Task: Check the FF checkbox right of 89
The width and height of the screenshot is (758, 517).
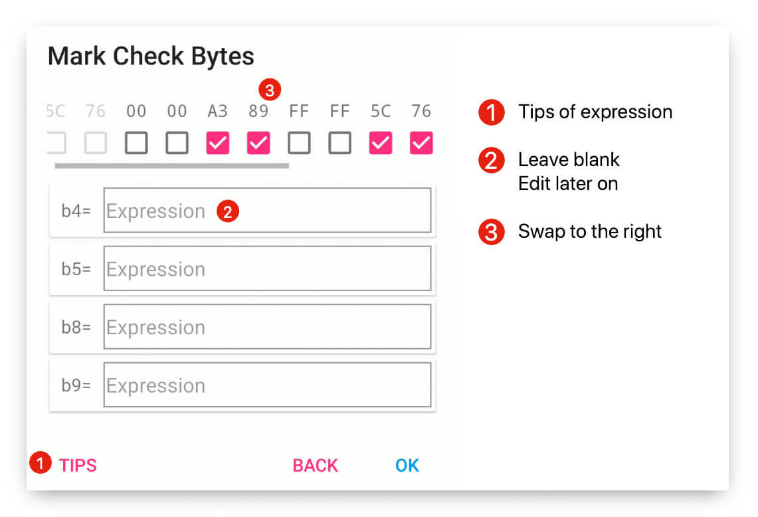Action: coord(299,143)
